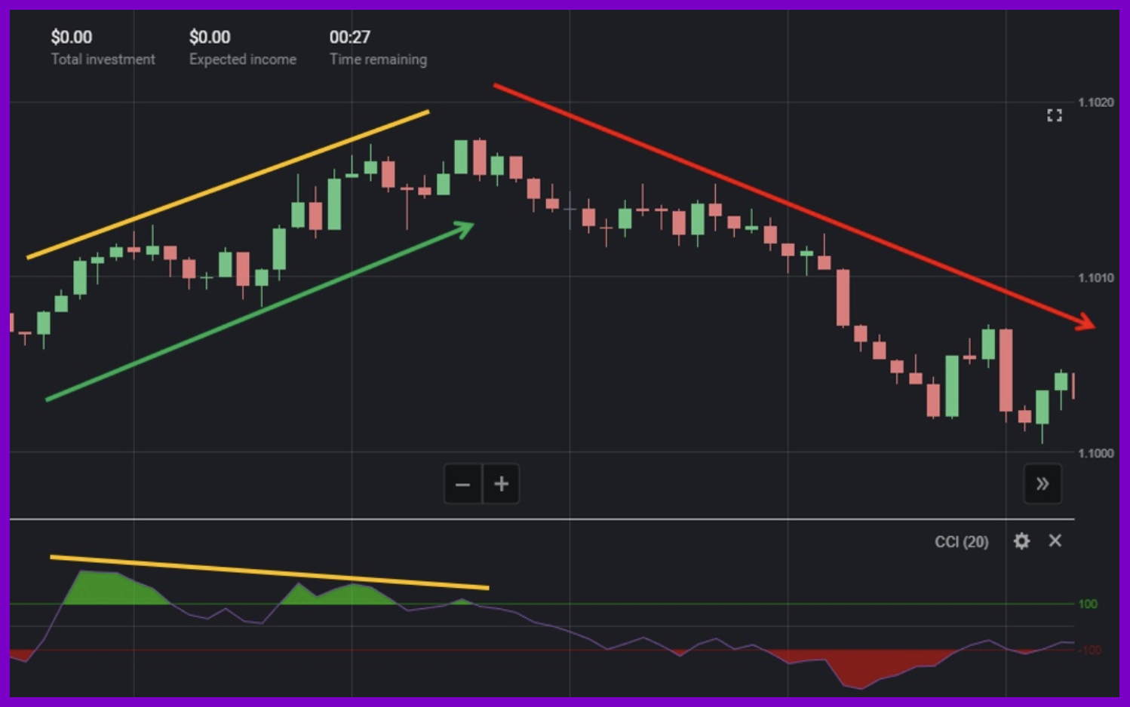1130x707 pixels.
Task: Zoom in the chart with plus button
Action: pyautogui.click(x=501, y=484)
